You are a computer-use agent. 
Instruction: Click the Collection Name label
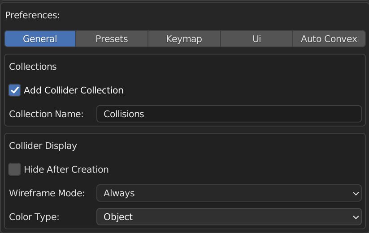[x=46, y=114]
